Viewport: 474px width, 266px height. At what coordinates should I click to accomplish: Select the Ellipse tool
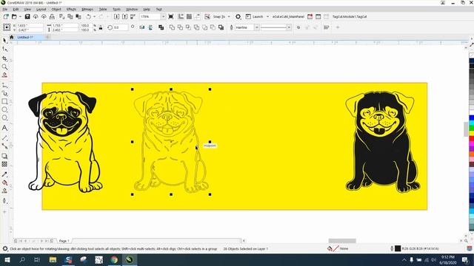coord(4,109)
